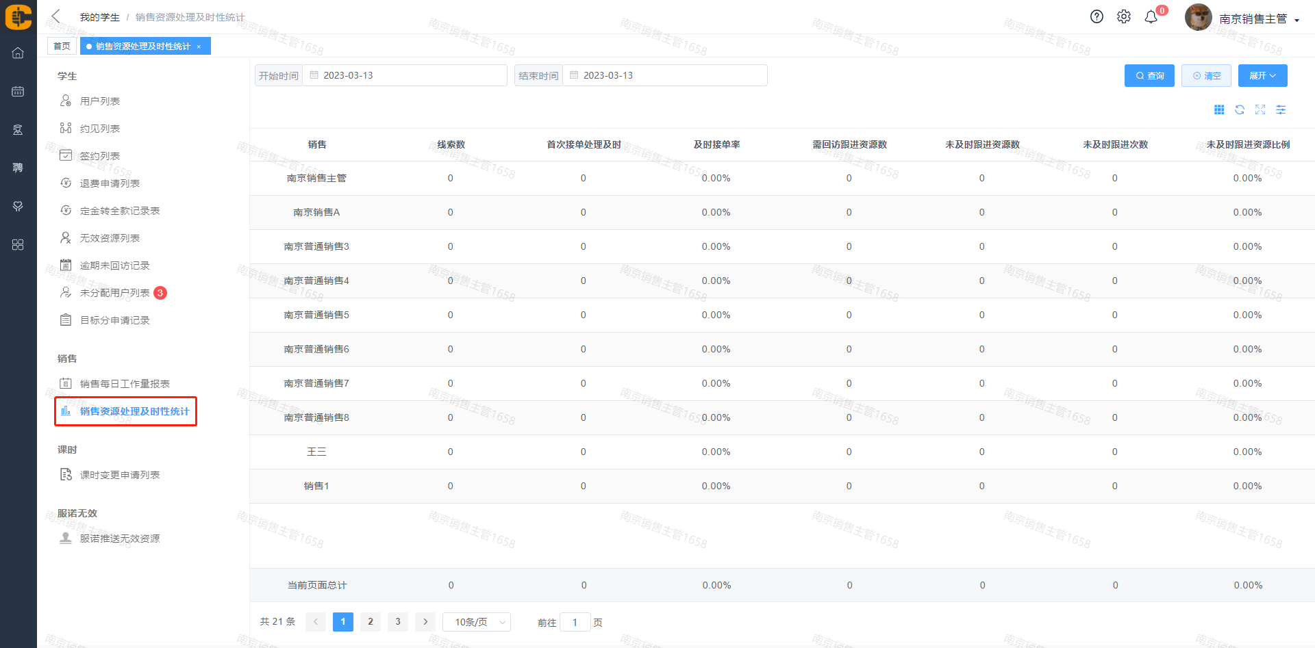Open the notification bell

coord(1151,17)
